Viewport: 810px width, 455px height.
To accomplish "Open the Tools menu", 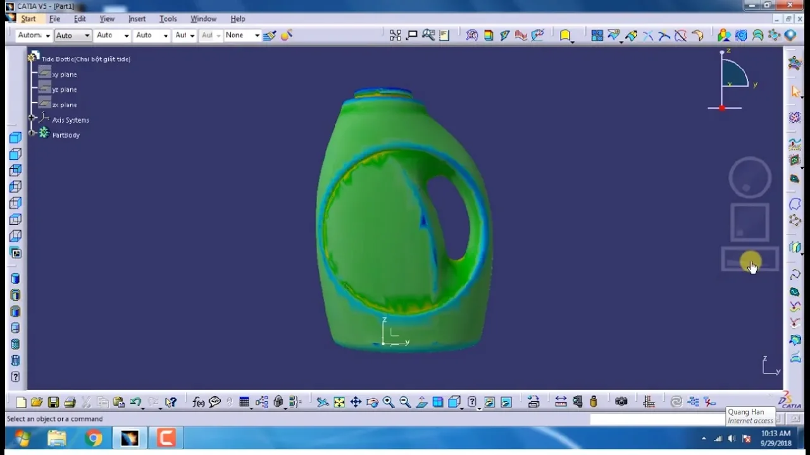I will (168, 18).
